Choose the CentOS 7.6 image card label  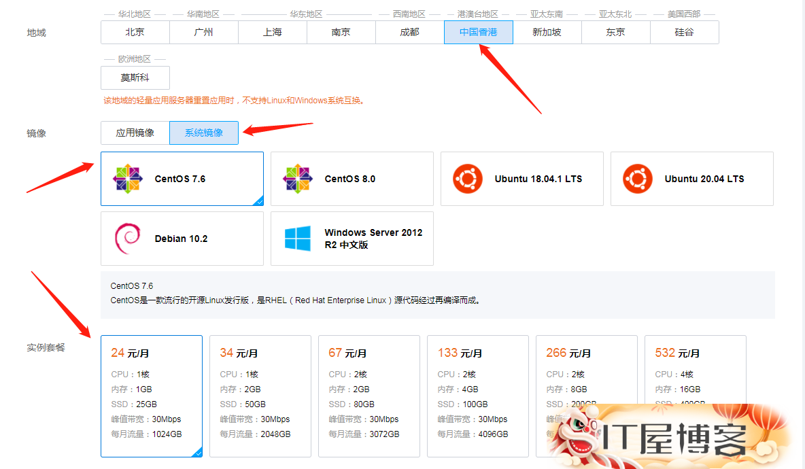[180, 179]
